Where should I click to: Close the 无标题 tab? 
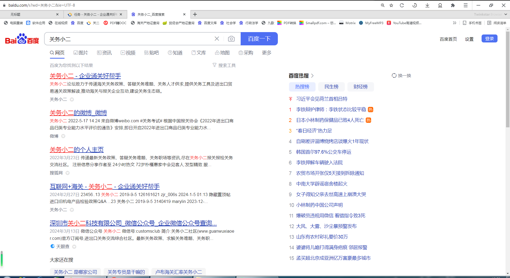pyautogui.click(x=57, y=14)
